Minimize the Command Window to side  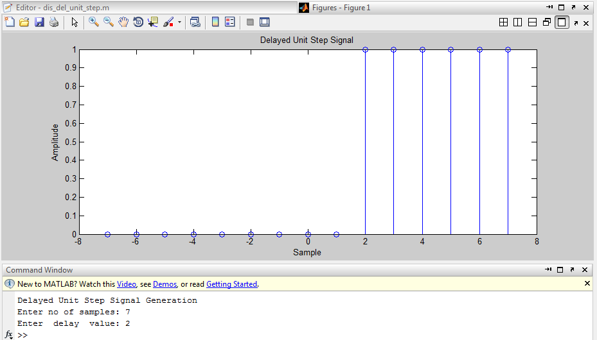(x=548, y=269)
